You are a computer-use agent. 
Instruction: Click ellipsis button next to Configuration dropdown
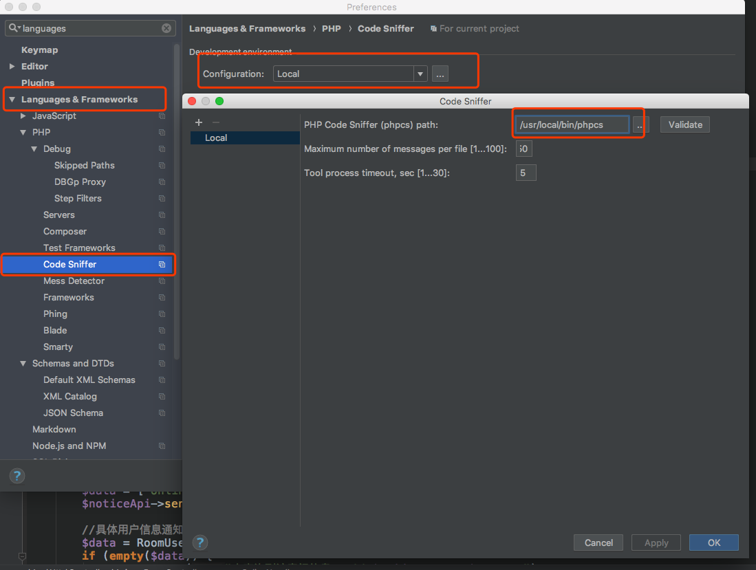pos(440,74)
